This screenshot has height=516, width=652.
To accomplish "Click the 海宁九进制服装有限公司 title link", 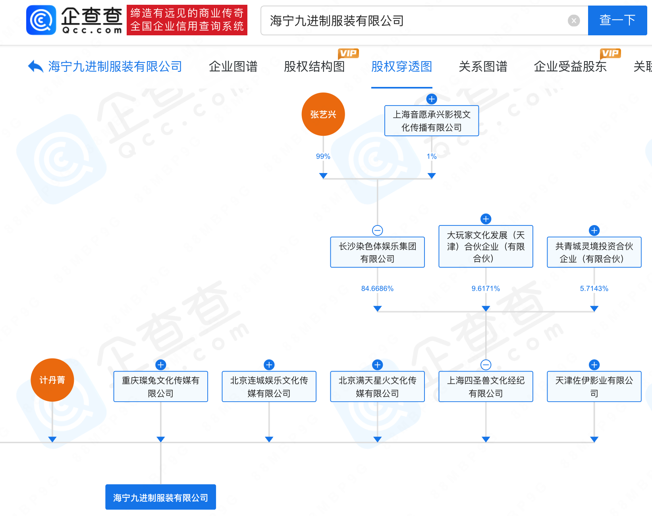I will pos(115,66).
